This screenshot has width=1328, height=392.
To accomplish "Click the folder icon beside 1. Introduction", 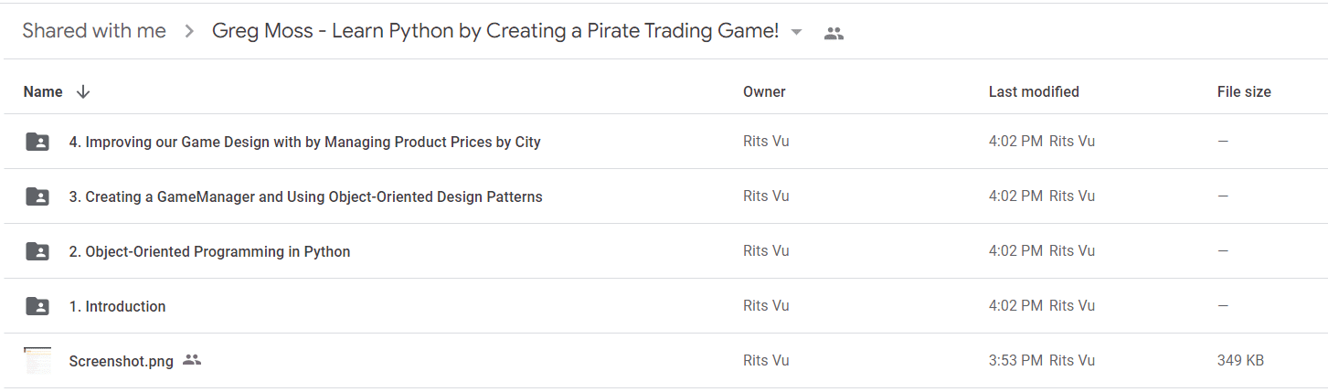I will [37, 306].
